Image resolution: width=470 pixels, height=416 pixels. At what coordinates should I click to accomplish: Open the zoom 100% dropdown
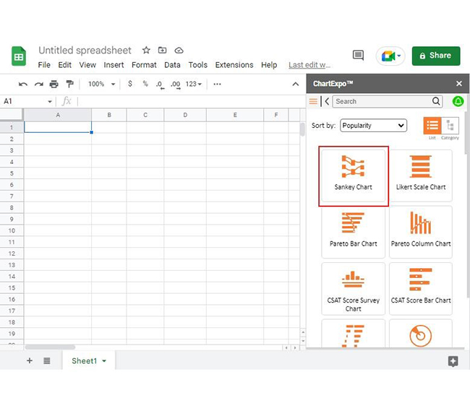coord(101,84)
